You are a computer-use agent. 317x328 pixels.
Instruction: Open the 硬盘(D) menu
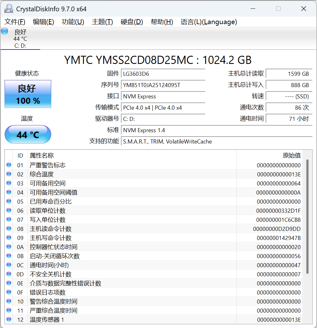(132, 22)
